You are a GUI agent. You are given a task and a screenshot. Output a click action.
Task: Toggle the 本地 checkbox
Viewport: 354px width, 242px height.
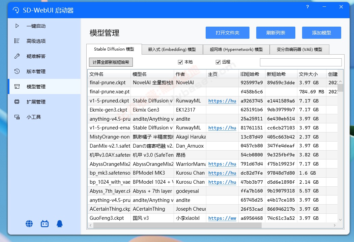180,62
